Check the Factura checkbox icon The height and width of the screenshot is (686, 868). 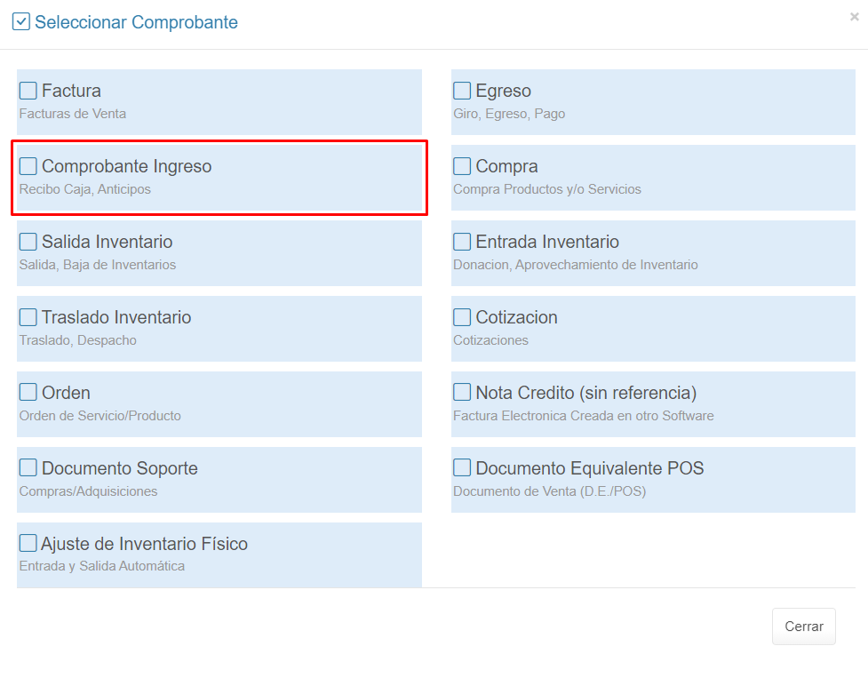(x=28, y=91)
